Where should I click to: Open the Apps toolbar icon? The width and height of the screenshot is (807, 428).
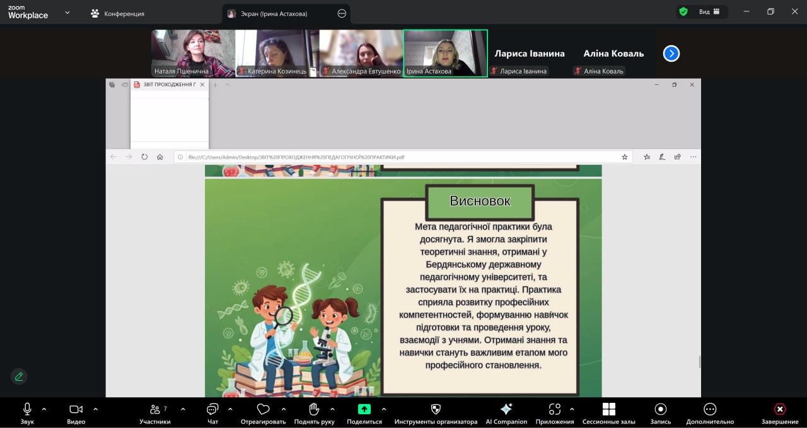click(554, 410)
